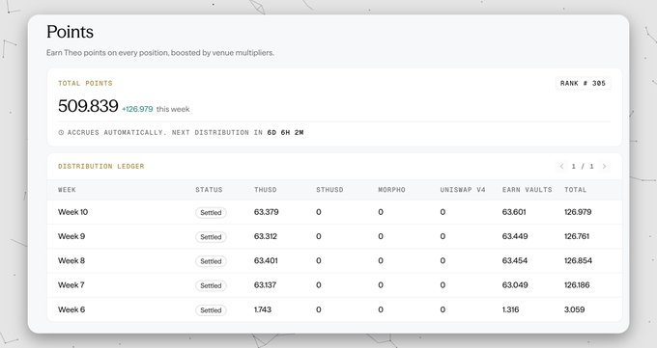Screen dimensions: 657x348
Task: Click Earn Vaults value 63.454
Action: coord(515,260)
